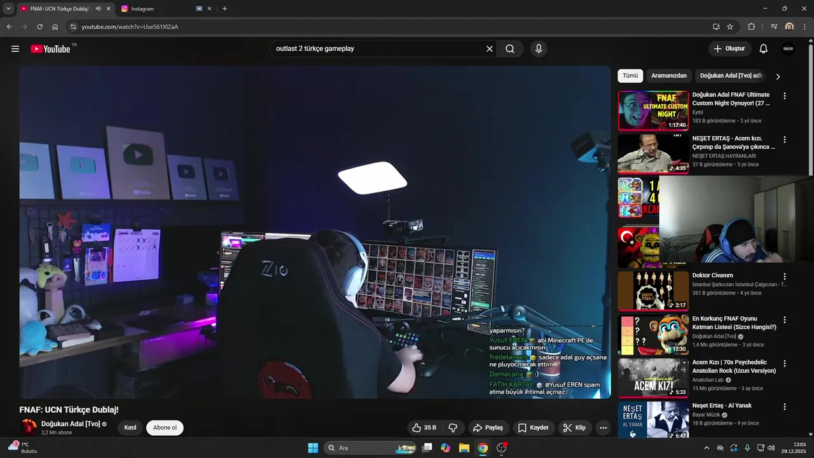This screenshot has height=458, width=814.
Task: Open the Windows Start menu
Action: click(x=313, y=448)
